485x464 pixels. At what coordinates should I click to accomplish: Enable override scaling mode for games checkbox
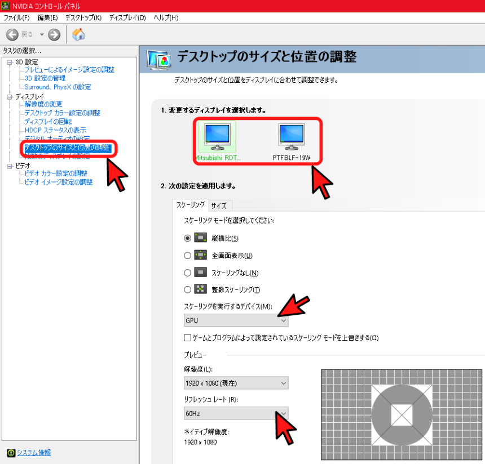point(187,338)
